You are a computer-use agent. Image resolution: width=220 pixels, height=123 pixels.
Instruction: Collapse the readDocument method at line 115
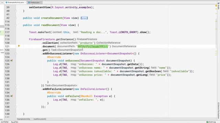click(16, 25)
